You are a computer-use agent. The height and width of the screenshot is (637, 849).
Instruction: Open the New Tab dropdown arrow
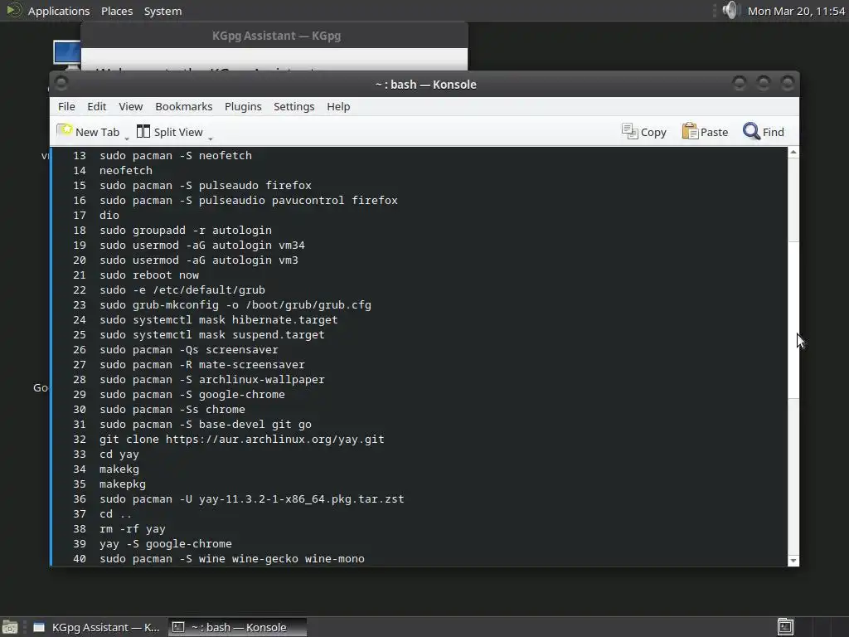[127, 139]
